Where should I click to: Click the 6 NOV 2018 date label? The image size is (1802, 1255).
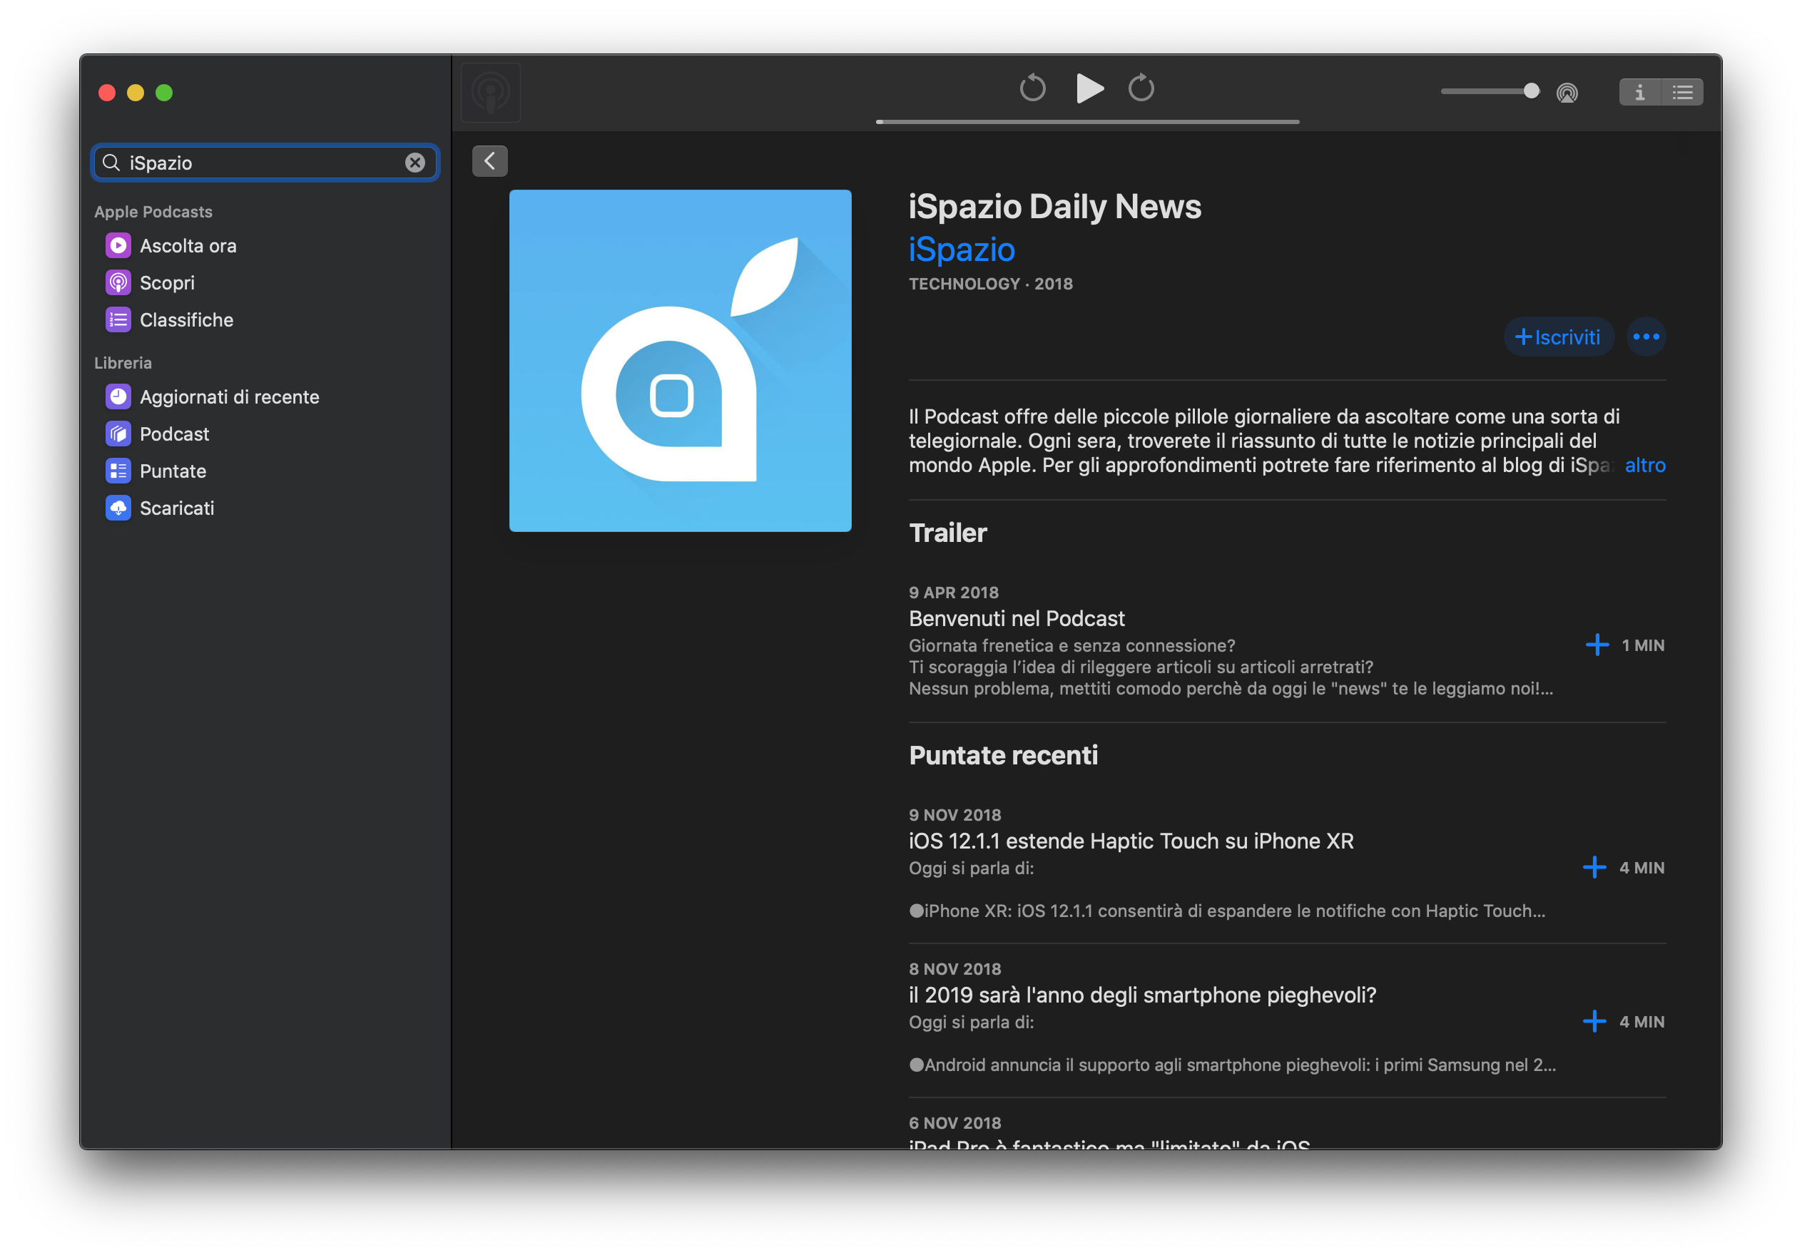click(x=955, y=1123)
